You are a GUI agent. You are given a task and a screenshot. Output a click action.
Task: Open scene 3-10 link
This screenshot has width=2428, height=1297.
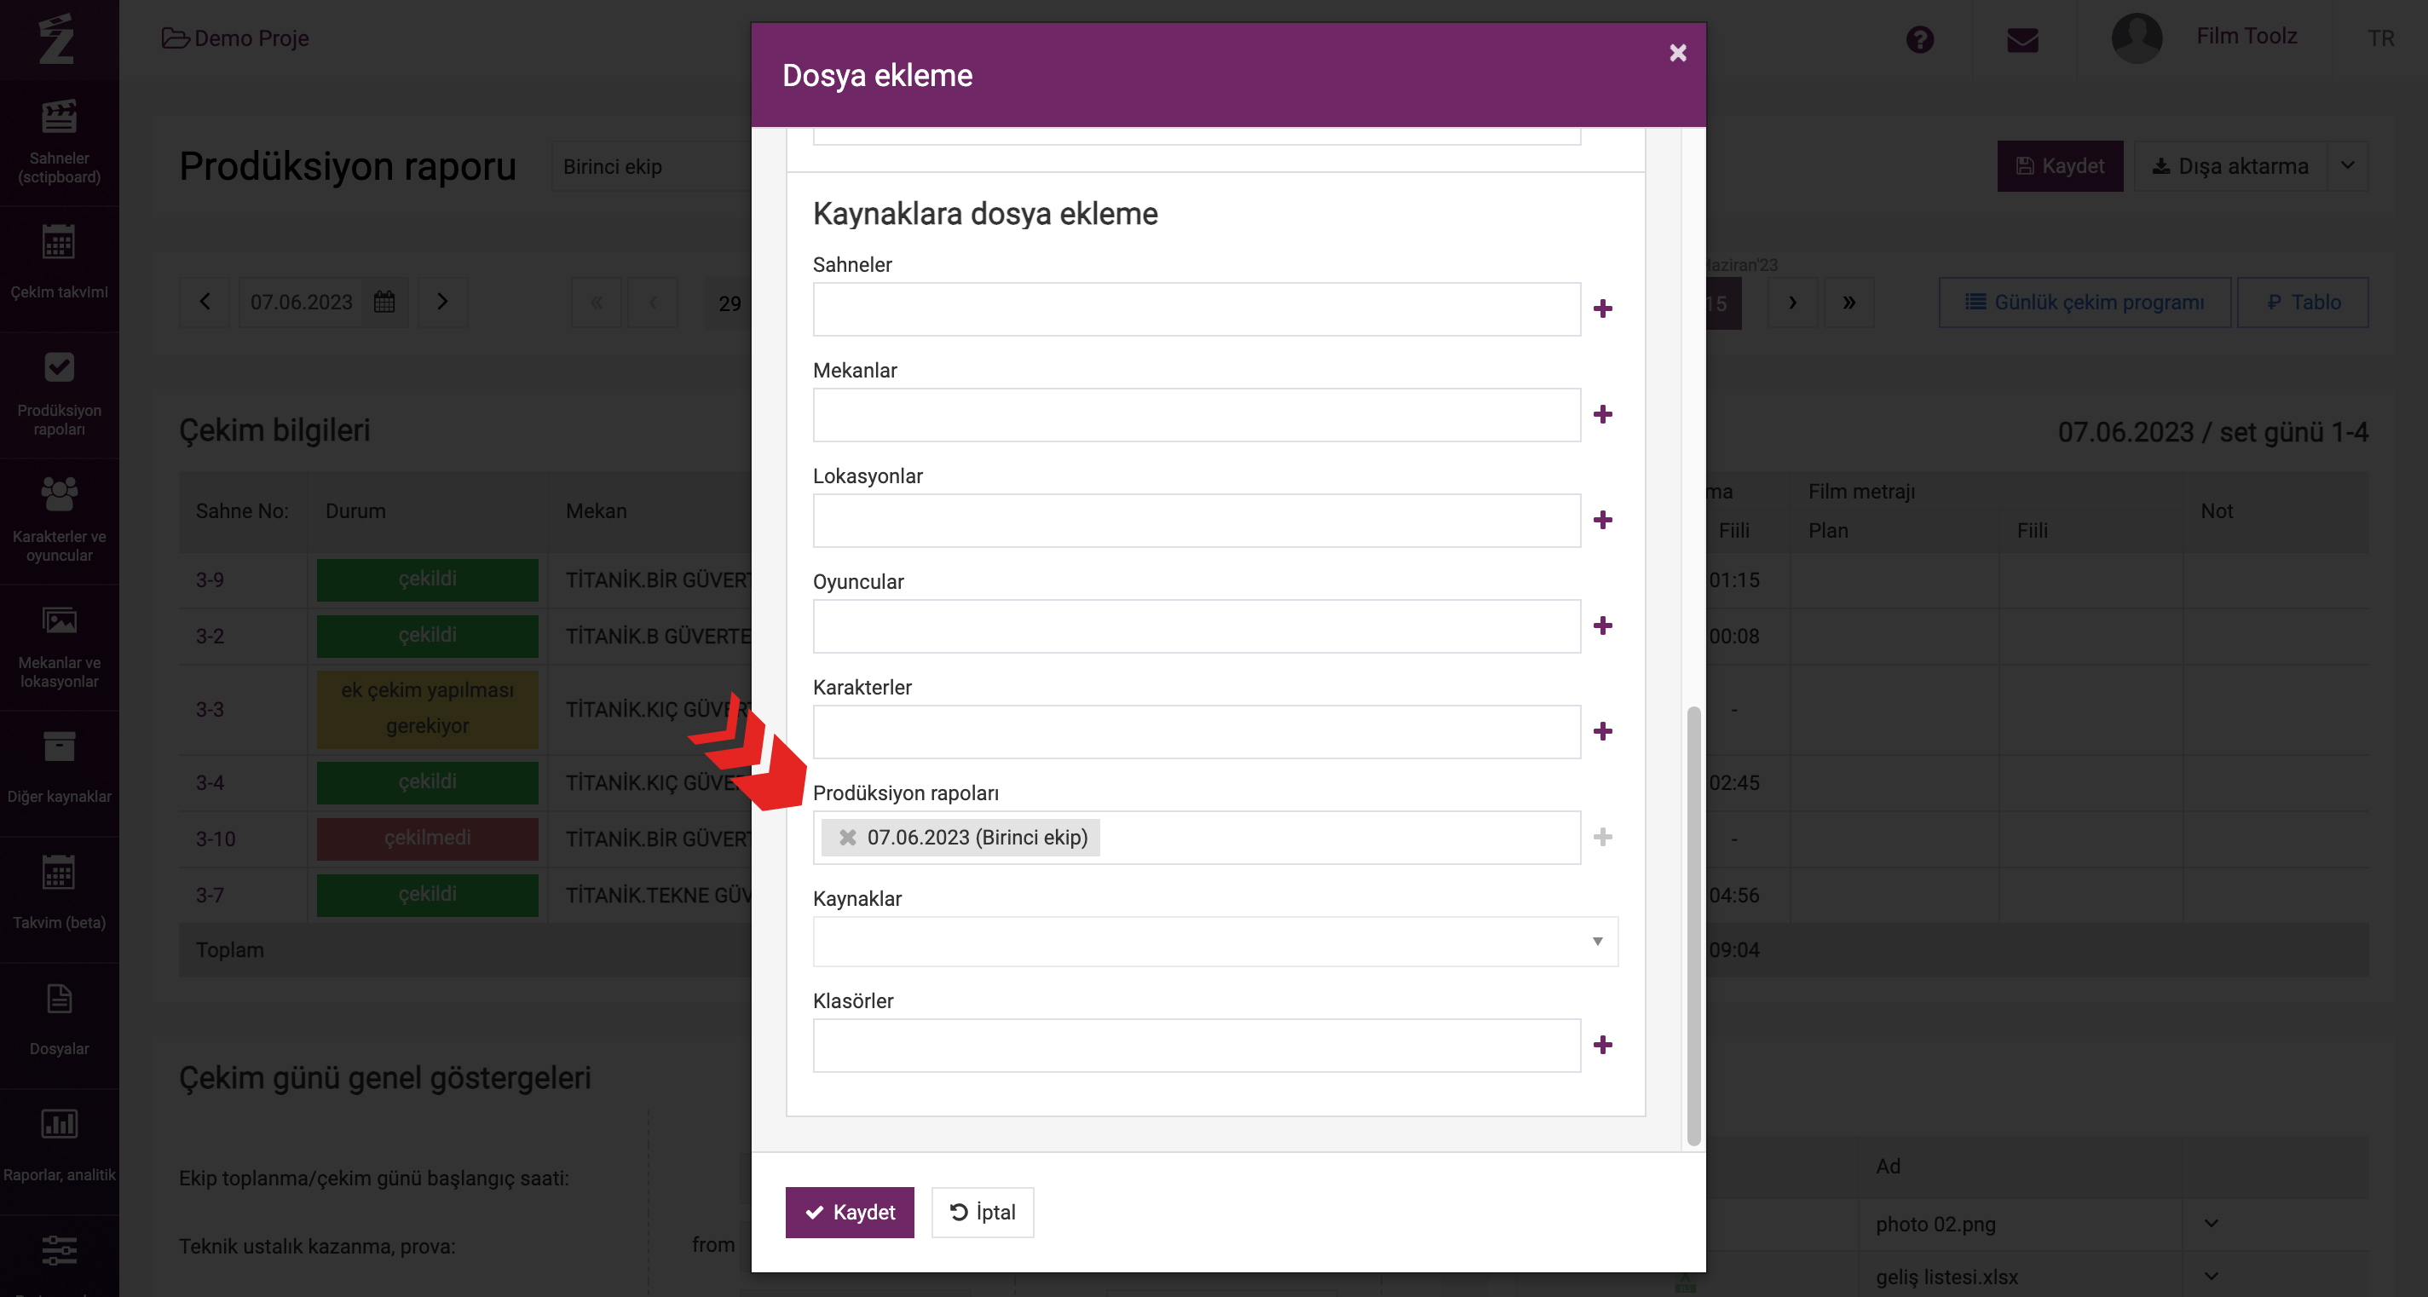(215, 839)
